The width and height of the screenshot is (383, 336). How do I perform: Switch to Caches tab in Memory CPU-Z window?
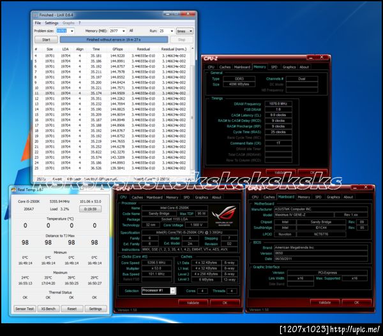[x=225, y=67]
